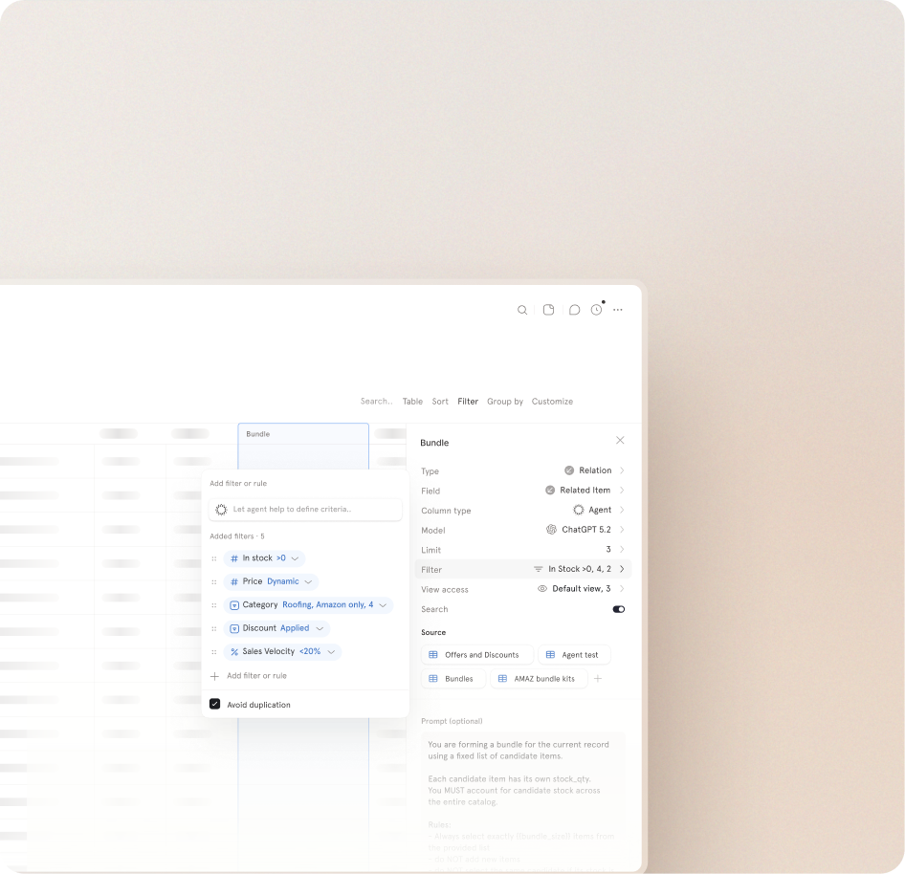This screenshot has width=905, height=874.
Task: Expand the In stock >0 filter dropdown
Action: pos(295,558)
